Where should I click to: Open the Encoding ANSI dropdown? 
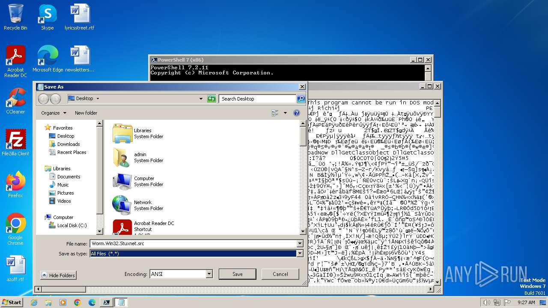(x=209, y=274)
